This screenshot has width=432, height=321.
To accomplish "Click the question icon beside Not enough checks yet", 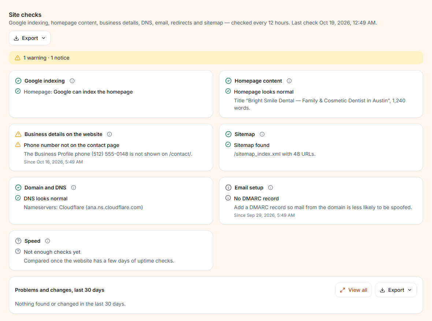I will click(18, 251).
